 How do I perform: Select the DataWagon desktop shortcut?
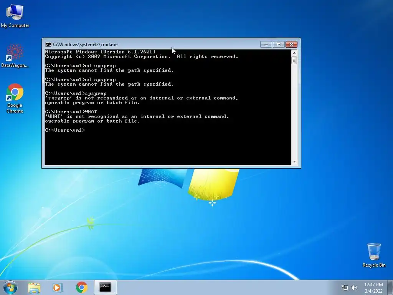click(15, 56)
